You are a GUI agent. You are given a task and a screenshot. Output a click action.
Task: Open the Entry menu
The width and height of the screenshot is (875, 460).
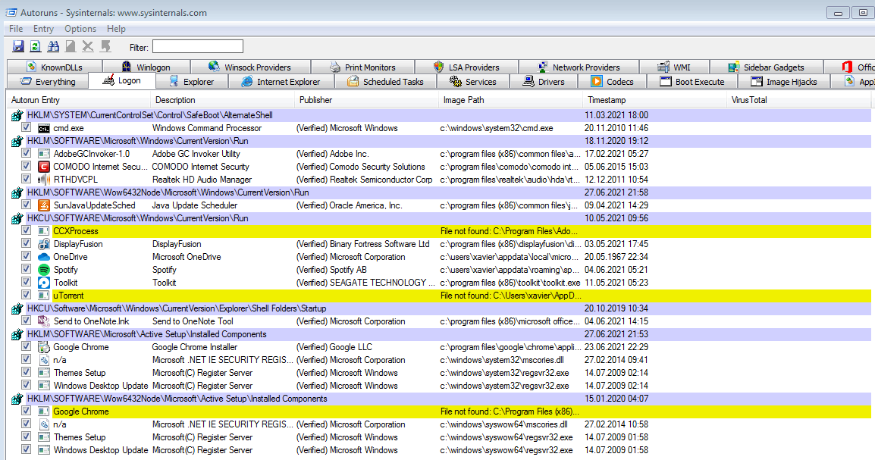(x=43, y=29)
